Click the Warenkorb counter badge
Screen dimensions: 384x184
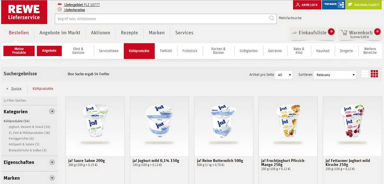(377, 31)
